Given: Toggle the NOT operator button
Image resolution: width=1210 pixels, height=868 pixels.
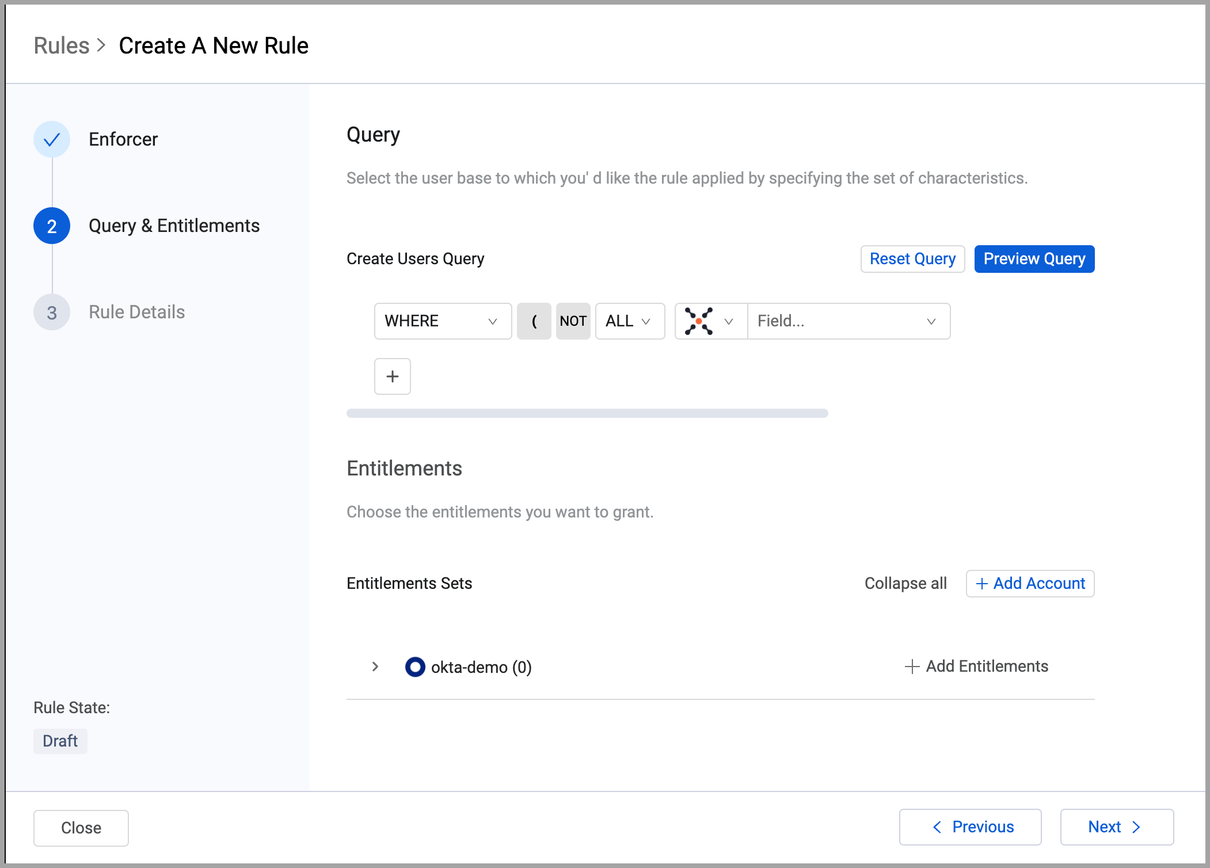Looking at the screenshot, I should click(x=573, y=321).
